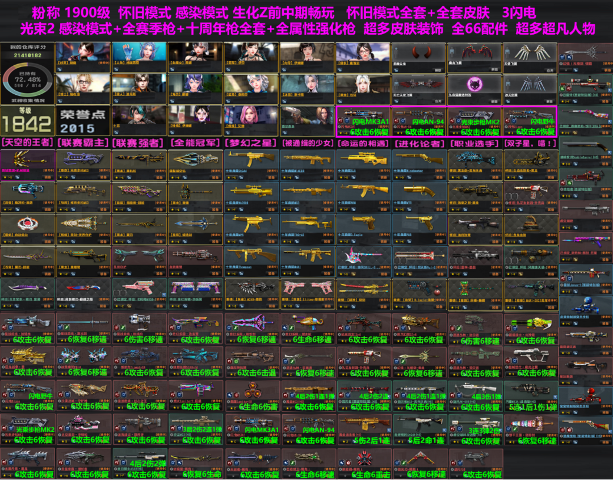613x480 pixels.
Task: Click white rifle labeled 4后3伤1弹
Action: 475,395
